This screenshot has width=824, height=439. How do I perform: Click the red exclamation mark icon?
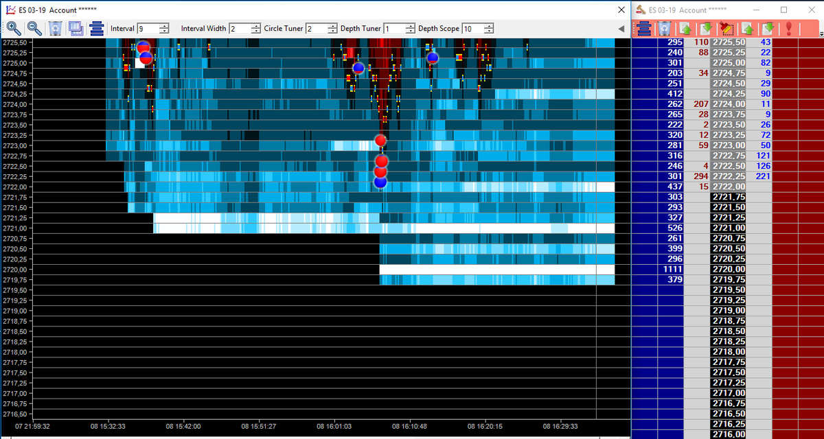[x=789, y=28]
